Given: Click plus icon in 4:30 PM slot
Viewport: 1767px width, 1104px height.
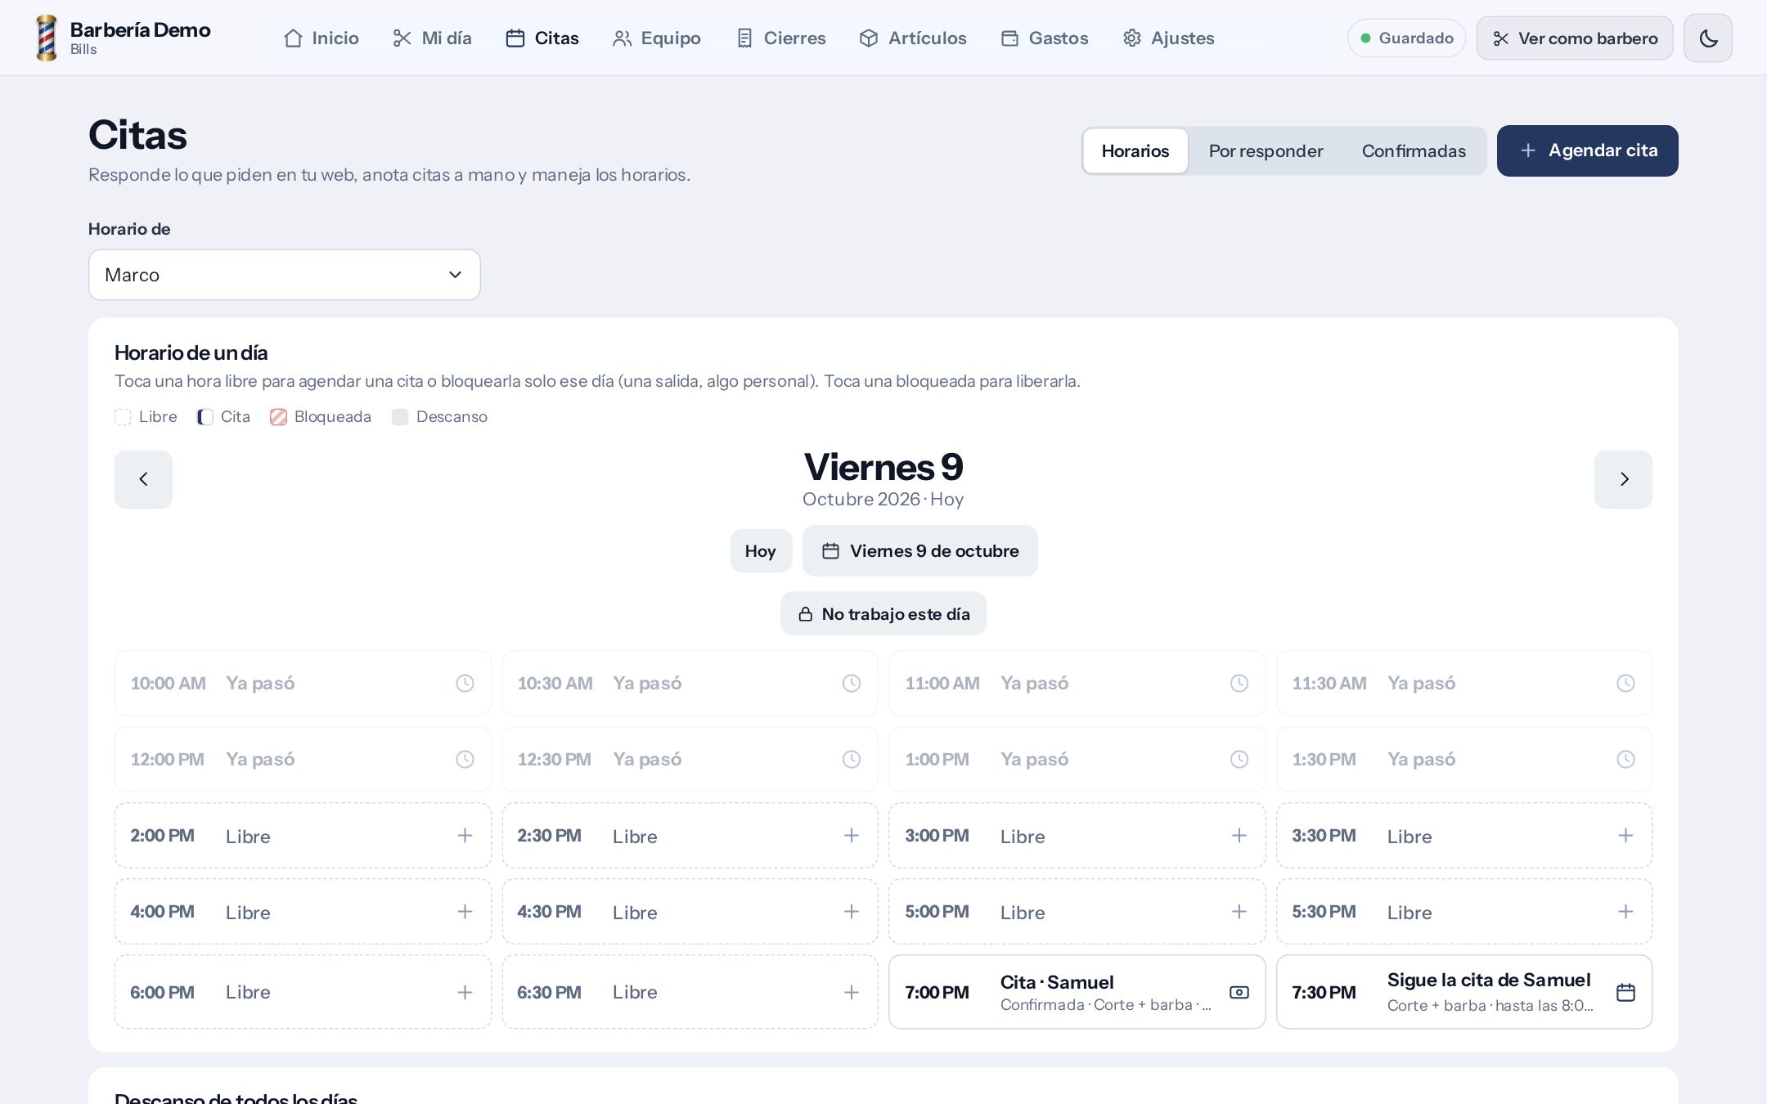Looking at the screenshot, I should 852,911.
